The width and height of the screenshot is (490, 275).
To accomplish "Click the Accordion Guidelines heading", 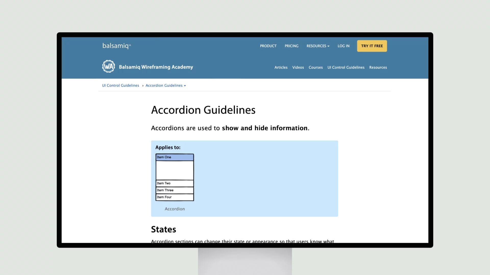I will point(203,110).
